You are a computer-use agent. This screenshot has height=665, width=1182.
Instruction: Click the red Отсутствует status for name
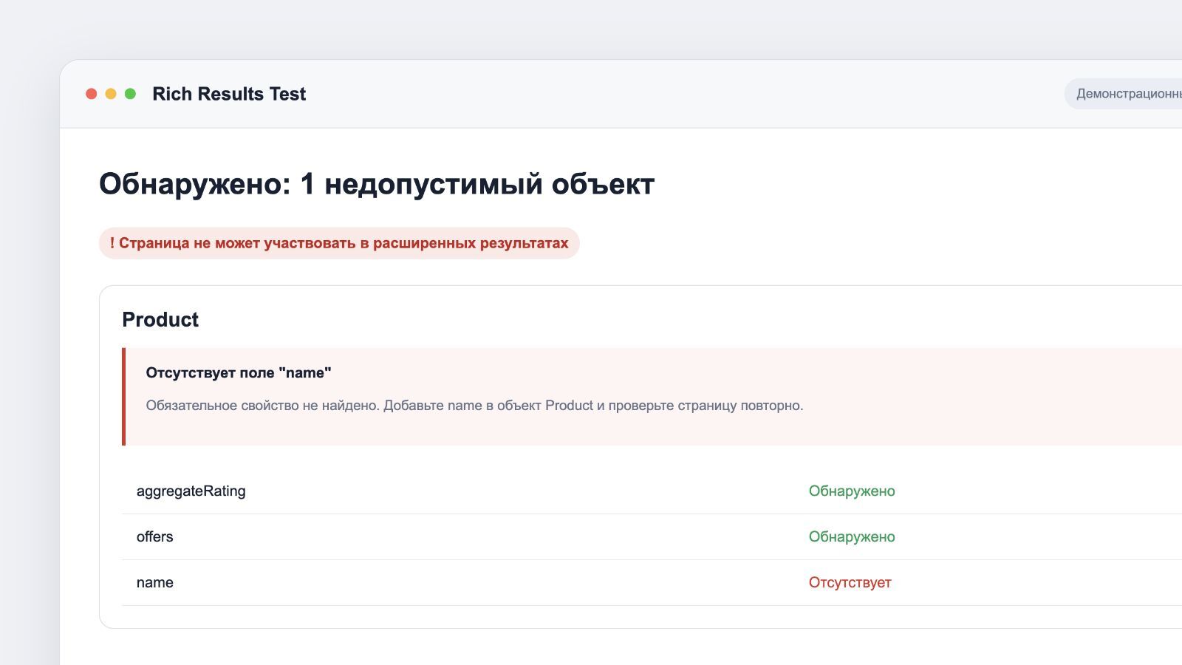(x=850, y=582)
